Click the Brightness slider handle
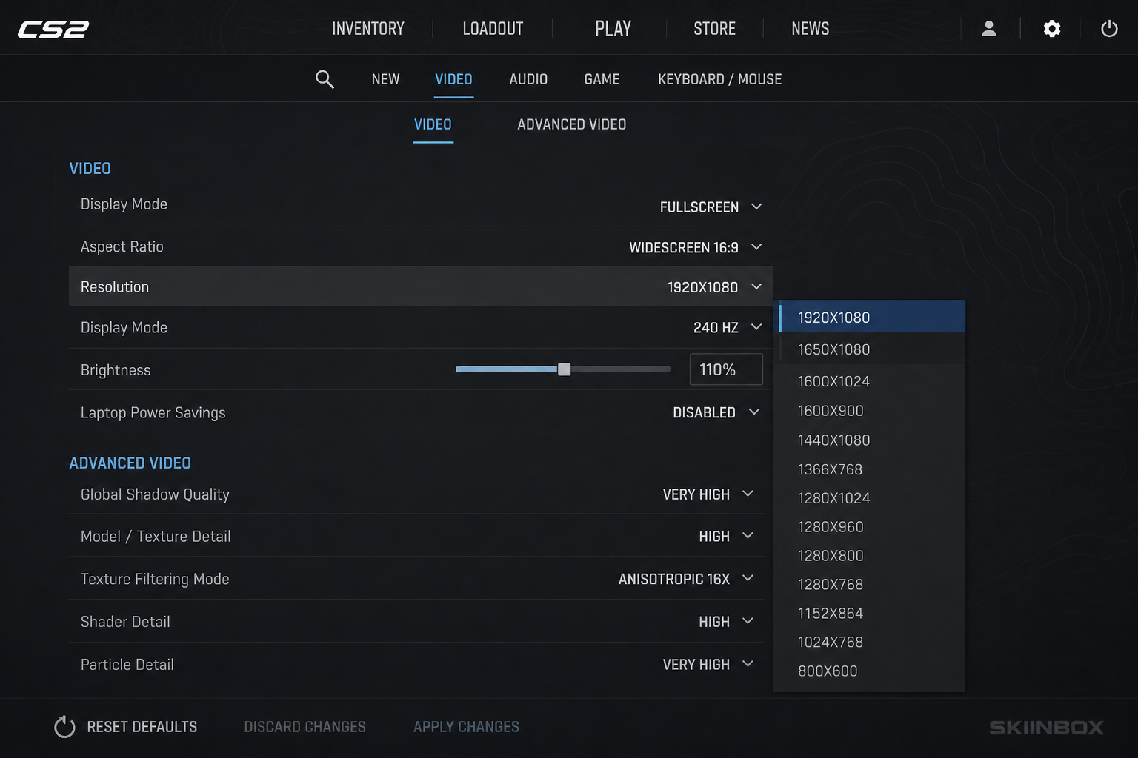The height and width of the screenshot is (758, 1138). click(564, 369)
